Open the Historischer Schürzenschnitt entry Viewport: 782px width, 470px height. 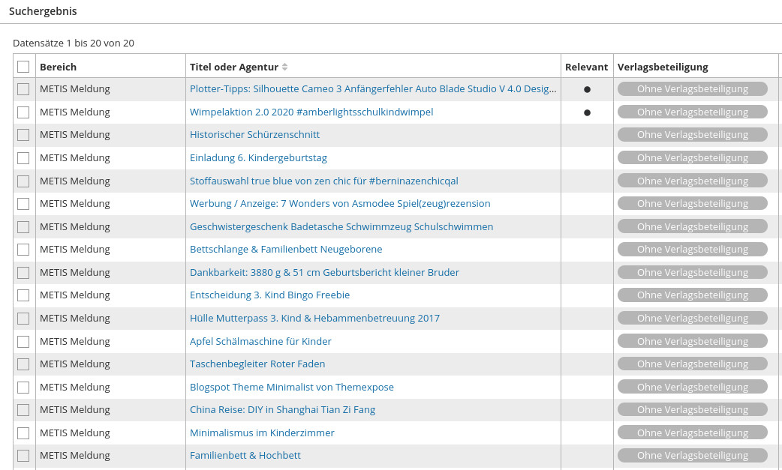pos(254,134)
